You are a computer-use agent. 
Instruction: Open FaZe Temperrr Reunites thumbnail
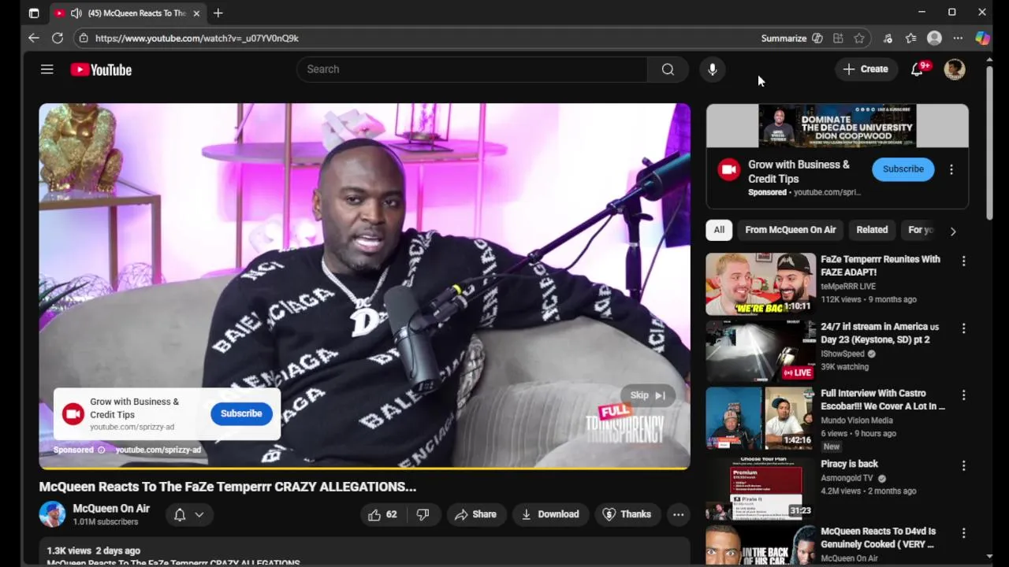tap(761, 284)
